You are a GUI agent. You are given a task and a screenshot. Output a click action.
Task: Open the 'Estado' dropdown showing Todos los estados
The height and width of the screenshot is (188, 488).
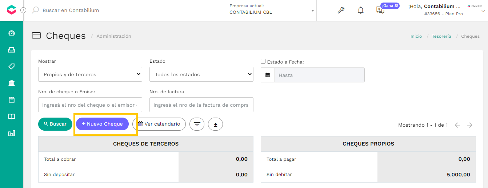tap(201, 74)
